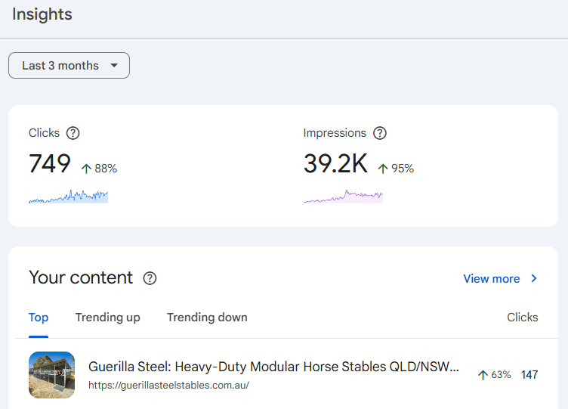This screenshot has width=568, height=409.
Task: Open the Your content help icon
Action: (150, 278)
